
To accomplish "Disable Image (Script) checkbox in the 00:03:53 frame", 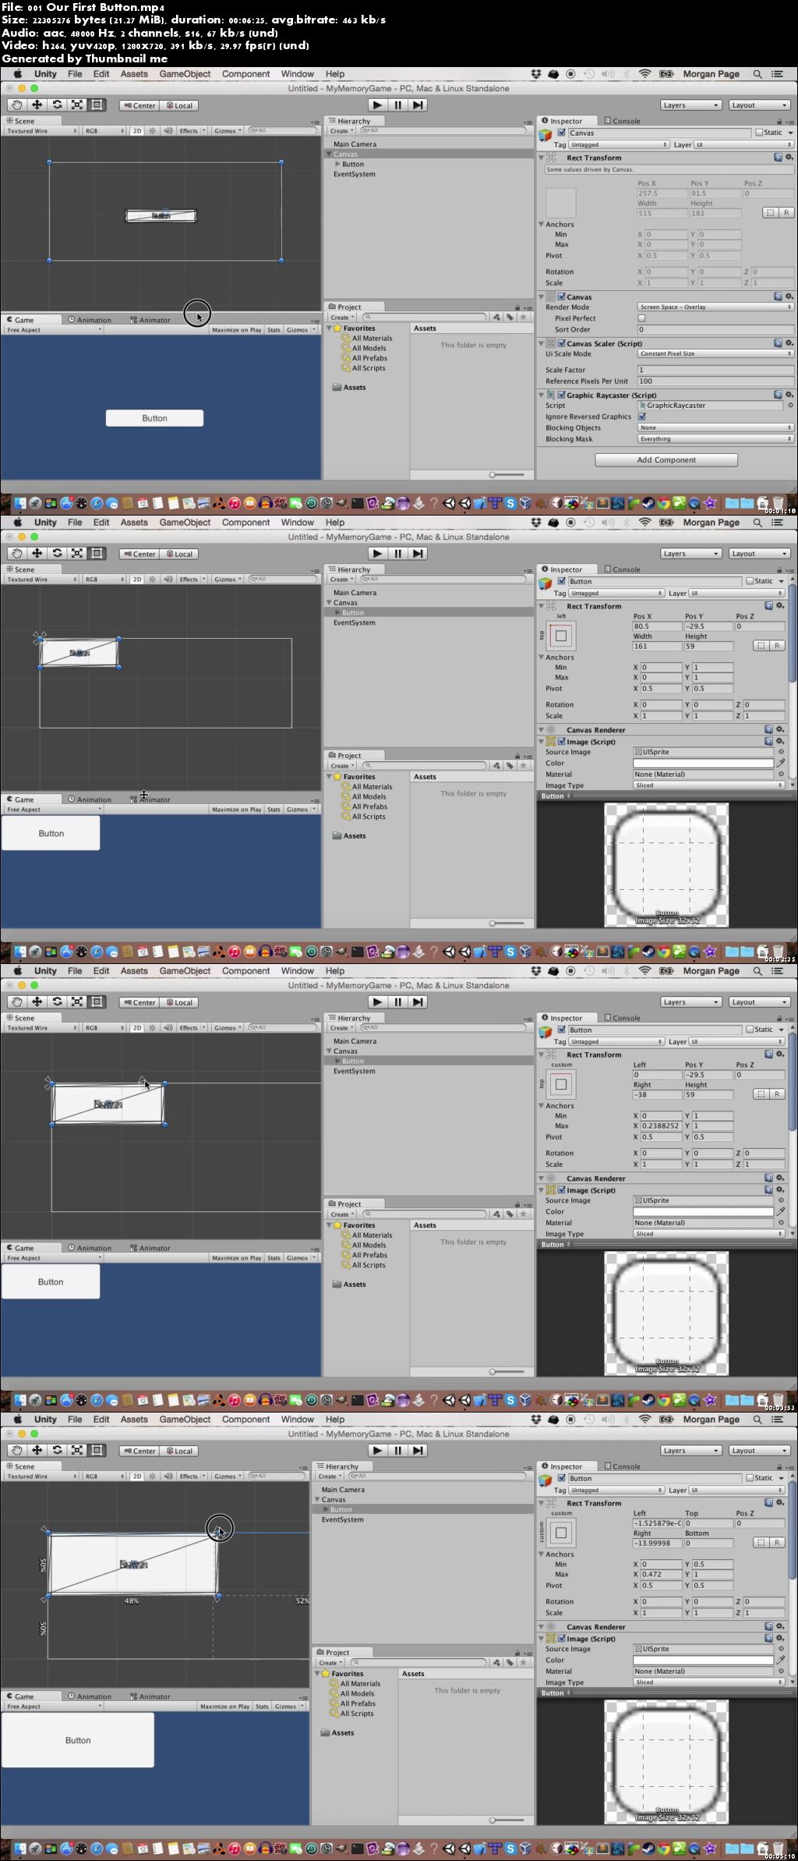I will coord(562,1190).
